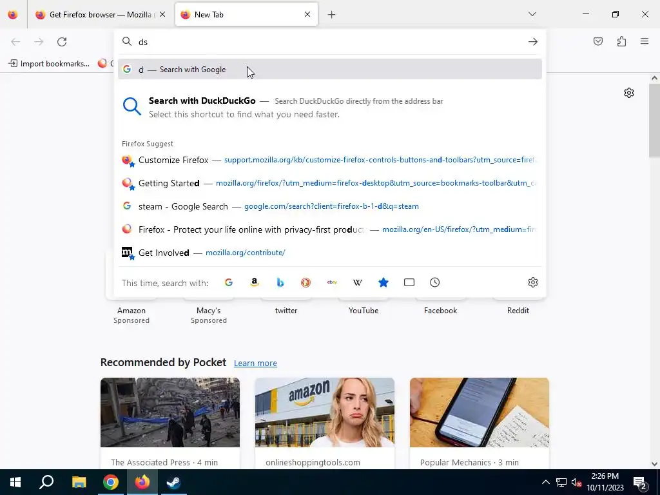Search this time with Bing icon
This screenshot has height=495, width=660.
point(280,282)
